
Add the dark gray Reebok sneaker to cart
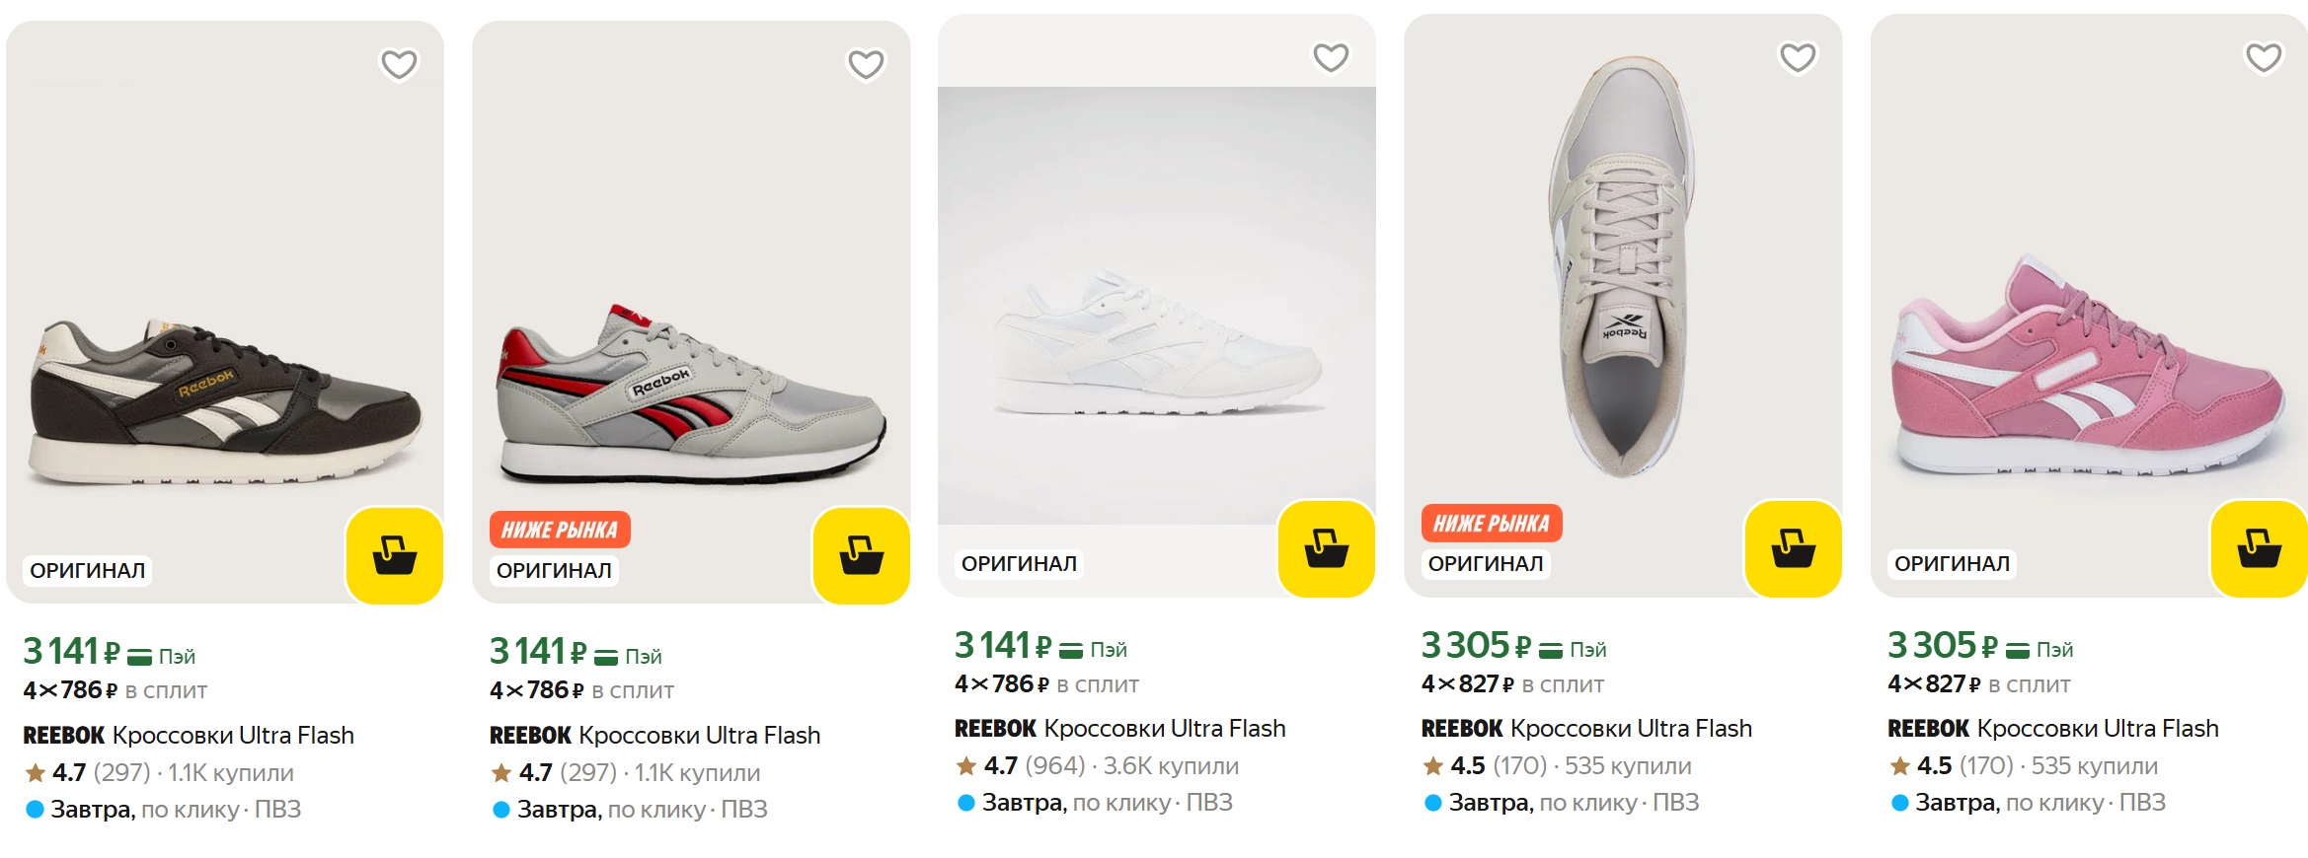click(394, 555)
